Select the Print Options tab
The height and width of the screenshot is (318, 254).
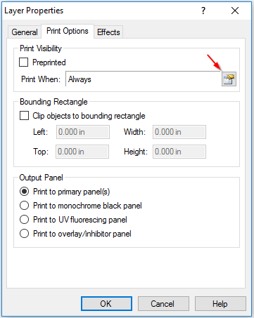pos(68,31)
